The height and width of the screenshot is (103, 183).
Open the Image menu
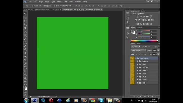coord(41,2)
